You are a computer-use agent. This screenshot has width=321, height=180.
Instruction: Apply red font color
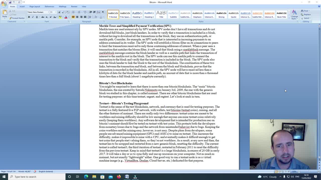tap(66, 17)
